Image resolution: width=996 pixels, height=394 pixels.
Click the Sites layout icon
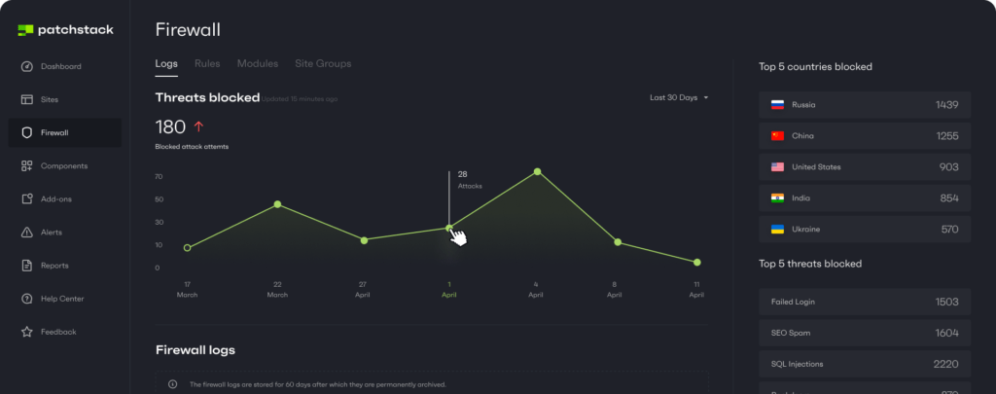[27, 99]
